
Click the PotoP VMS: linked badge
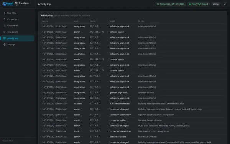pyautogui.click(x=198, y=4)
